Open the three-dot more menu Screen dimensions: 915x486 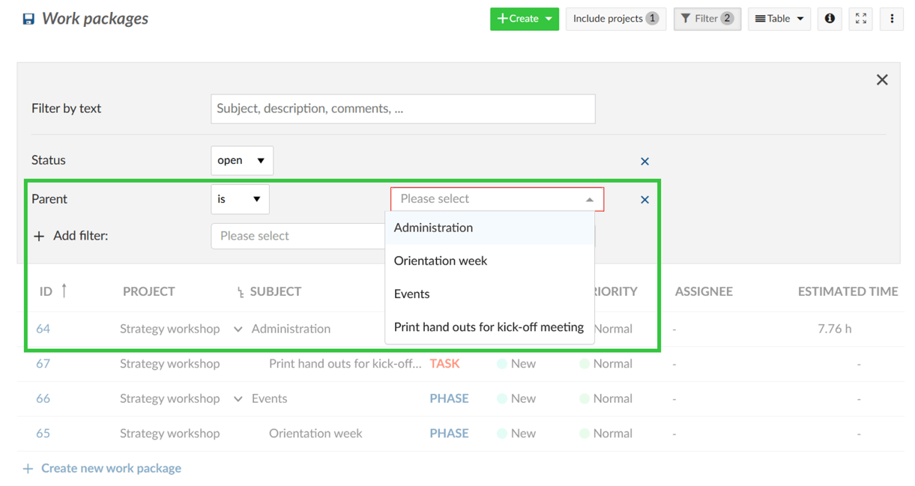(x=892, y=19)
